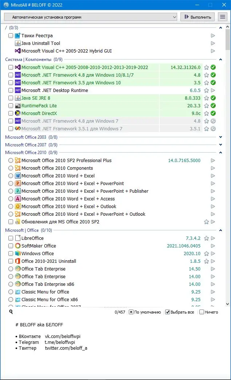Check Microsoft .NET Desktop Runtime checkbox
Image resolution: width=231 pixels, height=380 pixels.
point(11,91)
